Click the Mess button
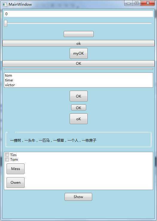The image size is (157, 221). 16,169
